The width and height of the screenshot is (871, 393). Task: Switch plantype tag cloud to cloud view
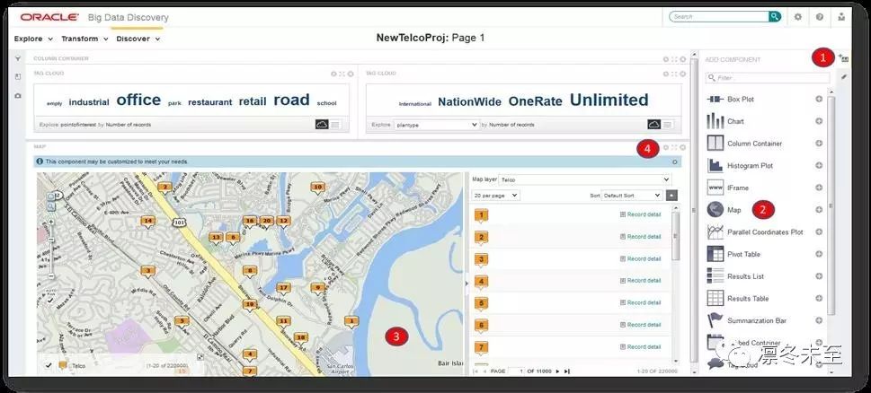pyautogui.click(x=653, y=125)
